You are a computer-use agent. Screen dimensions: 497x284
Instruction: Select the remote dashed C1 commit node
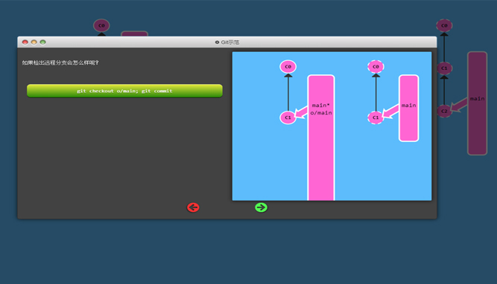point(376,117)
